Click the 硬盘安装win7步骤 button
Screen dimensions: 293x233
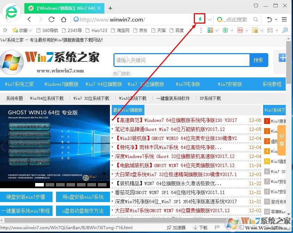pyautogui.click(x=26, y=197)
